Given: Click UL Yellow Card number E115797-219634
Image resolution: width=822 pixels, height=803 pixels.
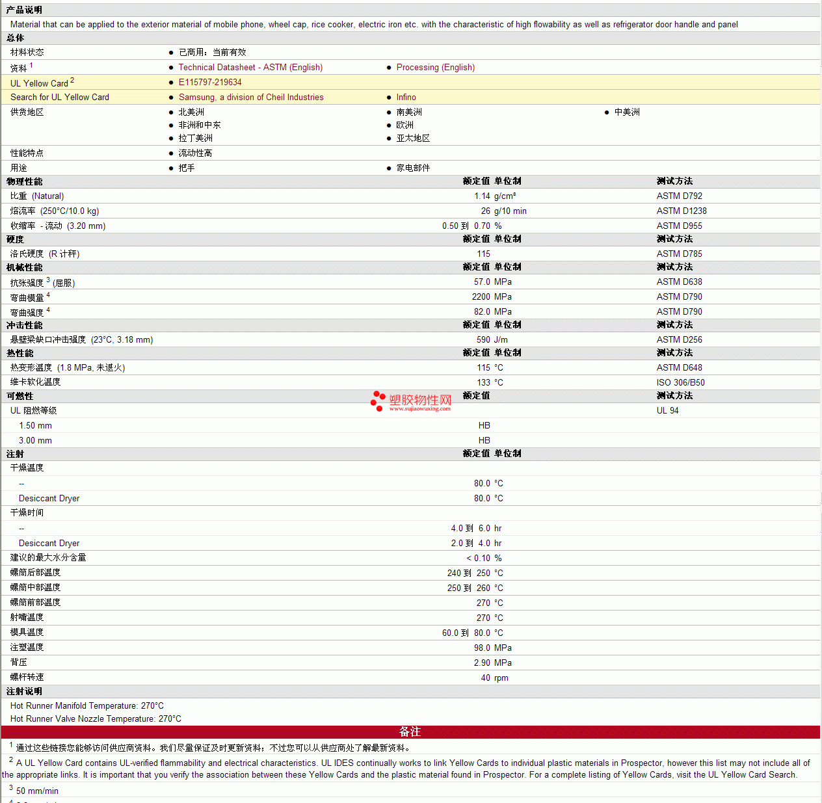Looking at the screenshot, I should click(x=210, y=83).
